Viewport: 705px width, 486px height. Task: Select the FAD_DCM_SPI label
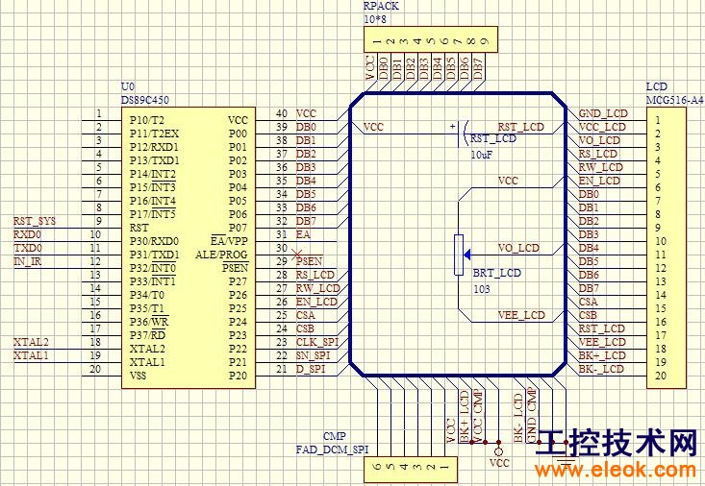pyautogui.click(x=332, y=450)
